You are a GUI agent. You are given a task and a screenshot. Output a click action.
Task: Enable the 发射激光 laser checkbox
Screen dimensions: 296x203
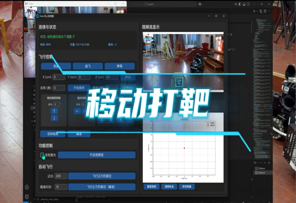coord(42,155)
